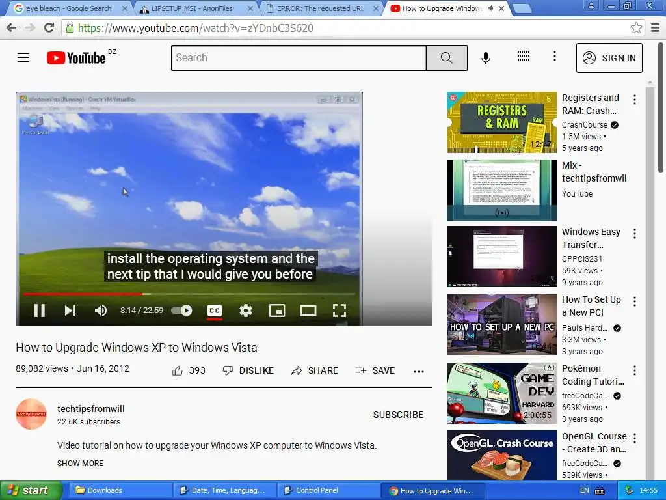Pause the video with the pause button

pyautogui.click(x=40, y=311)
